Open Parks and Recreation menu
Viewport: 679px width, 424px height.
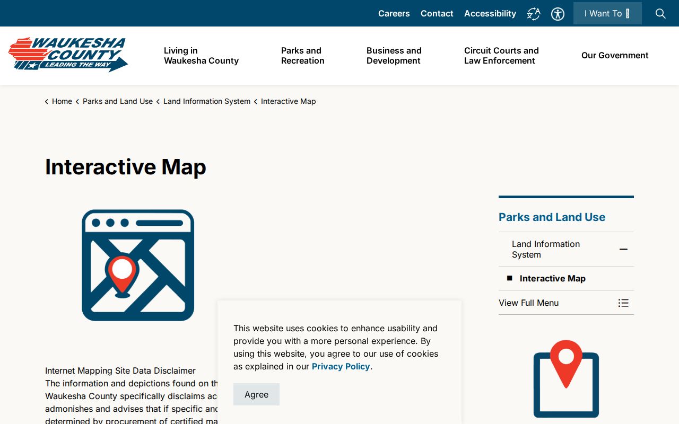coord(302,56)
